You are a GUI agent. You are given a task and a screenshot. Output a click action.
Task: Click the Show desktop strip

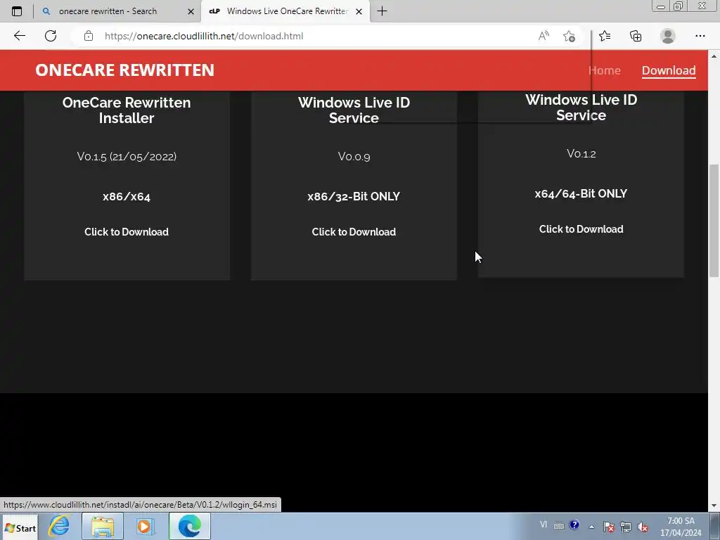pyautogui.click(x=714, y=527)
